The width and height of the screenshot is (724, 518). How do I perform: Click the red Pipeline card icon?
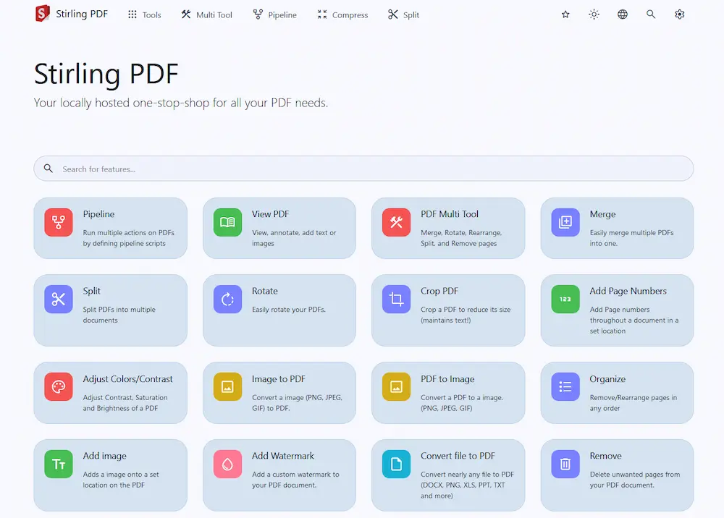click(59, 222)
